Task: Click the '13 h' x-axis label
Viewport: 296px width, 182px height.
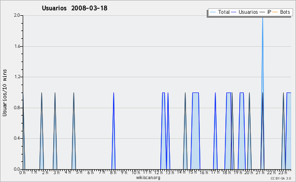Action: pos(170,173)
